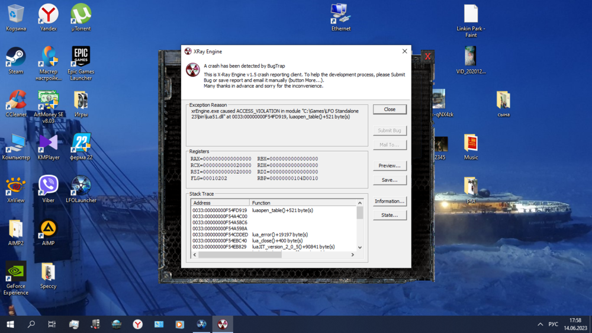Click the Mail To... button
This screenshot has width=592, height=333.
point(390,145)
